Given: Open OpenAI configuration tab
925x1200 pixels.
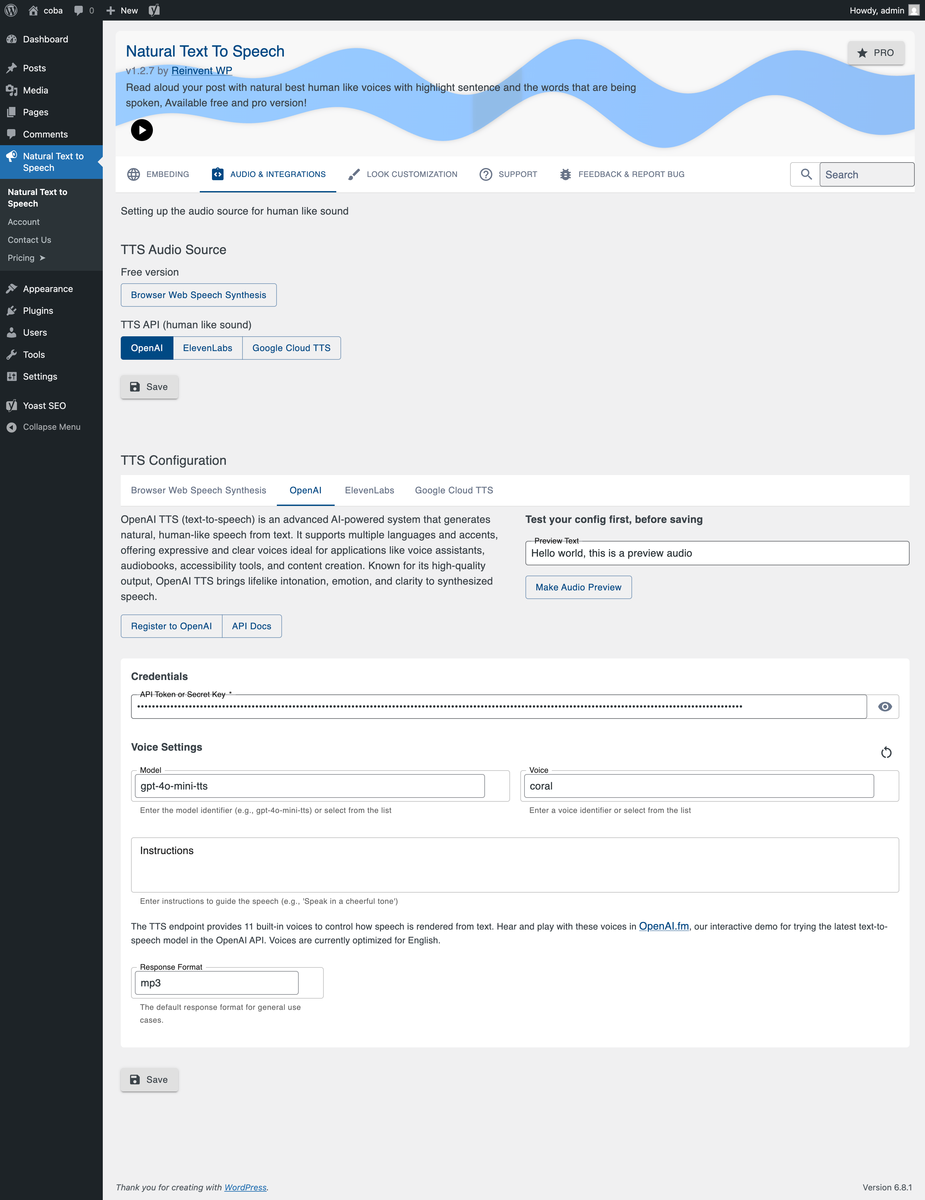Looking at the screenshot, I should pyautogui.click(x=305, y=490).
